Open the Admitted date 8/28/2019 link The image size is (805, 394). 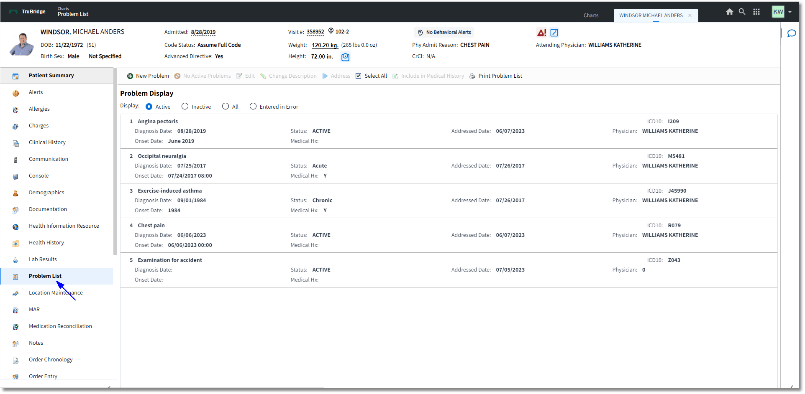pyautogui.click(x=203, y=32)
